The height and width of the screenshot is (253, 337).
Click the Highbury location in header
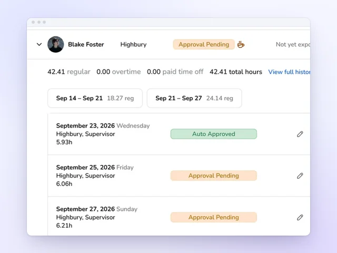pos(133,44)
